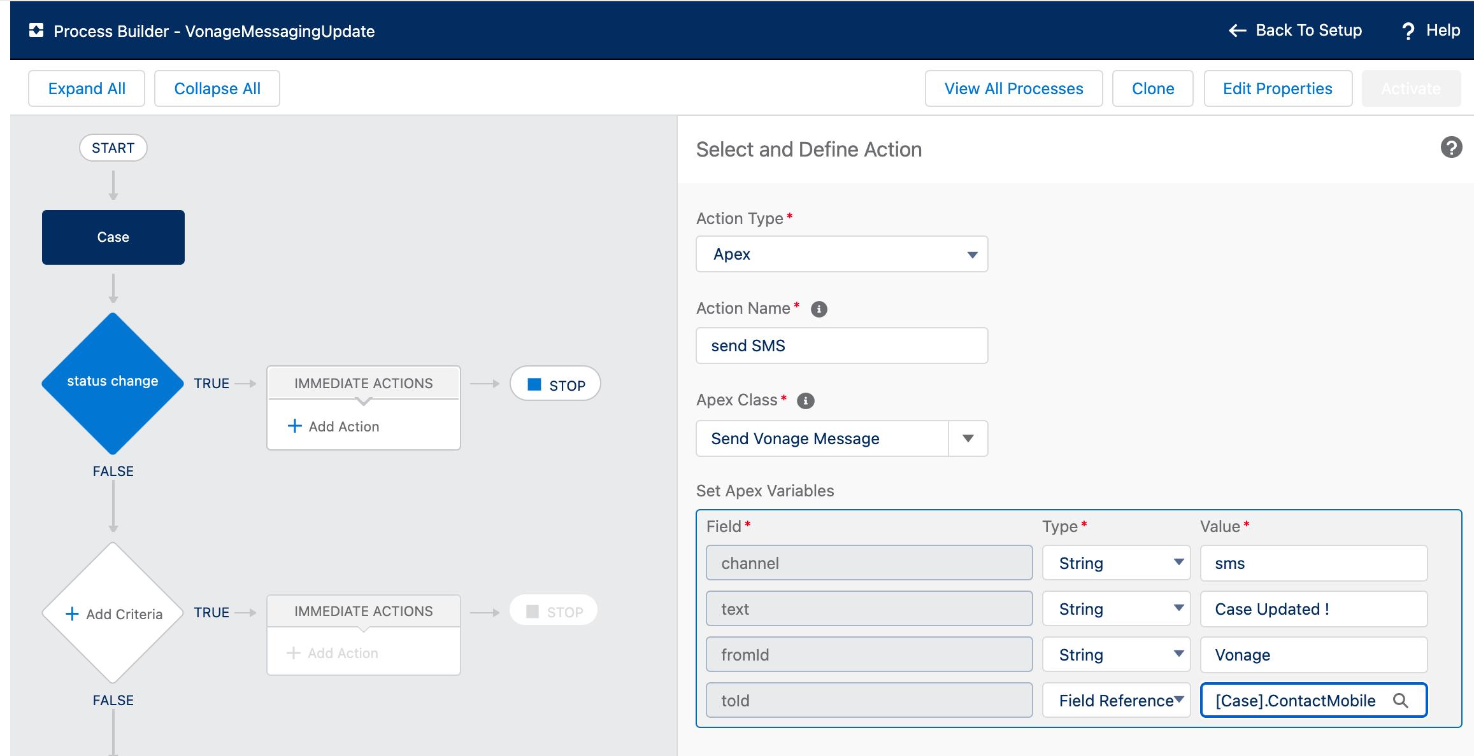This screenshot has width=1474, height=756.
Task: Open the panel help circle icon
Action: pos(1451,148)
